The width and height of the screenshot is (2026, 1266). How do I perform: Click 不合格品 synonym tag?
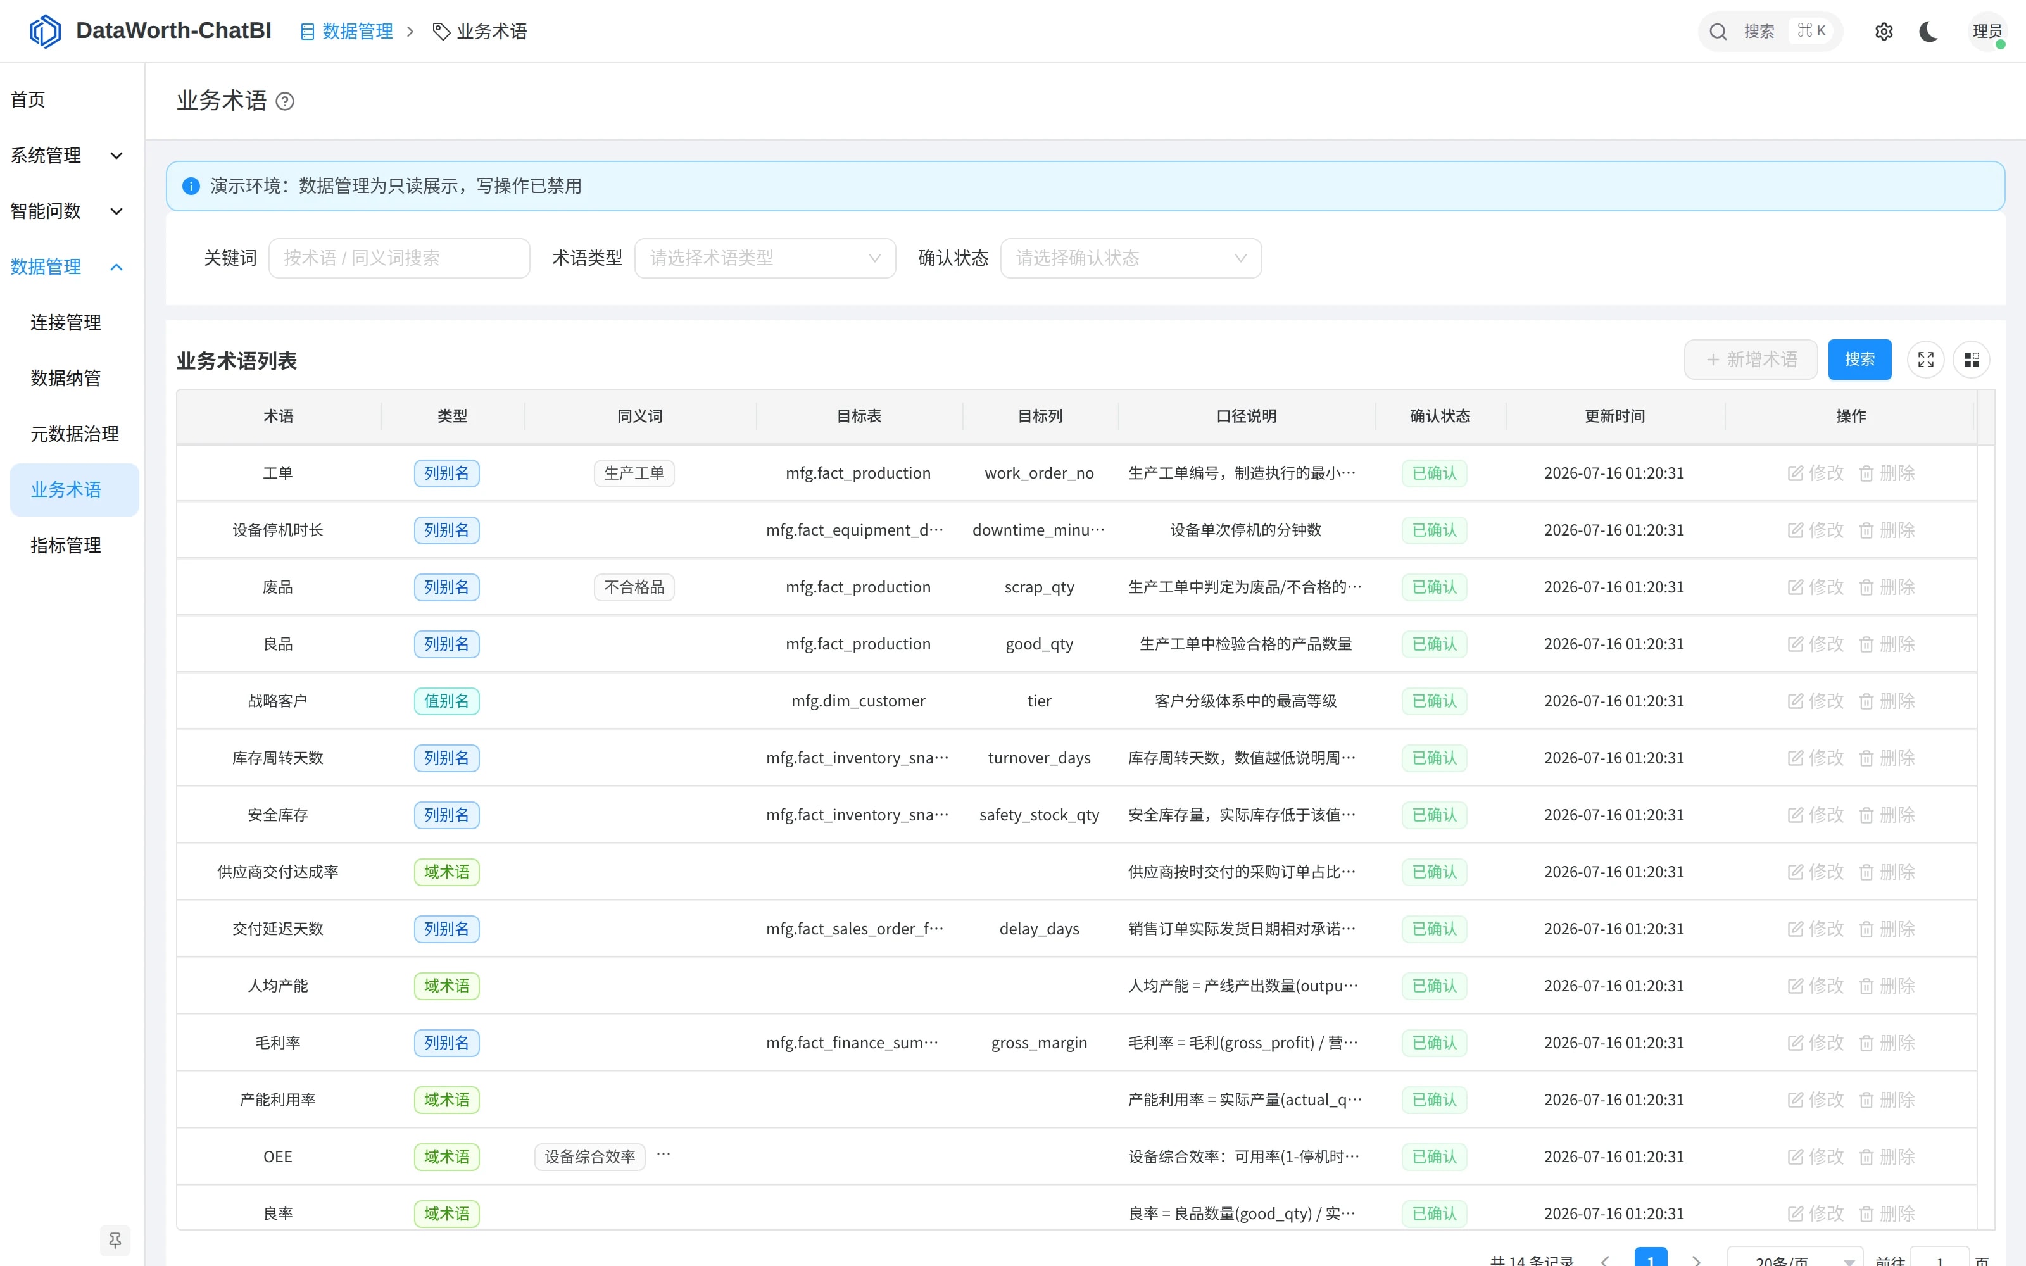click(x=634, y=587)
